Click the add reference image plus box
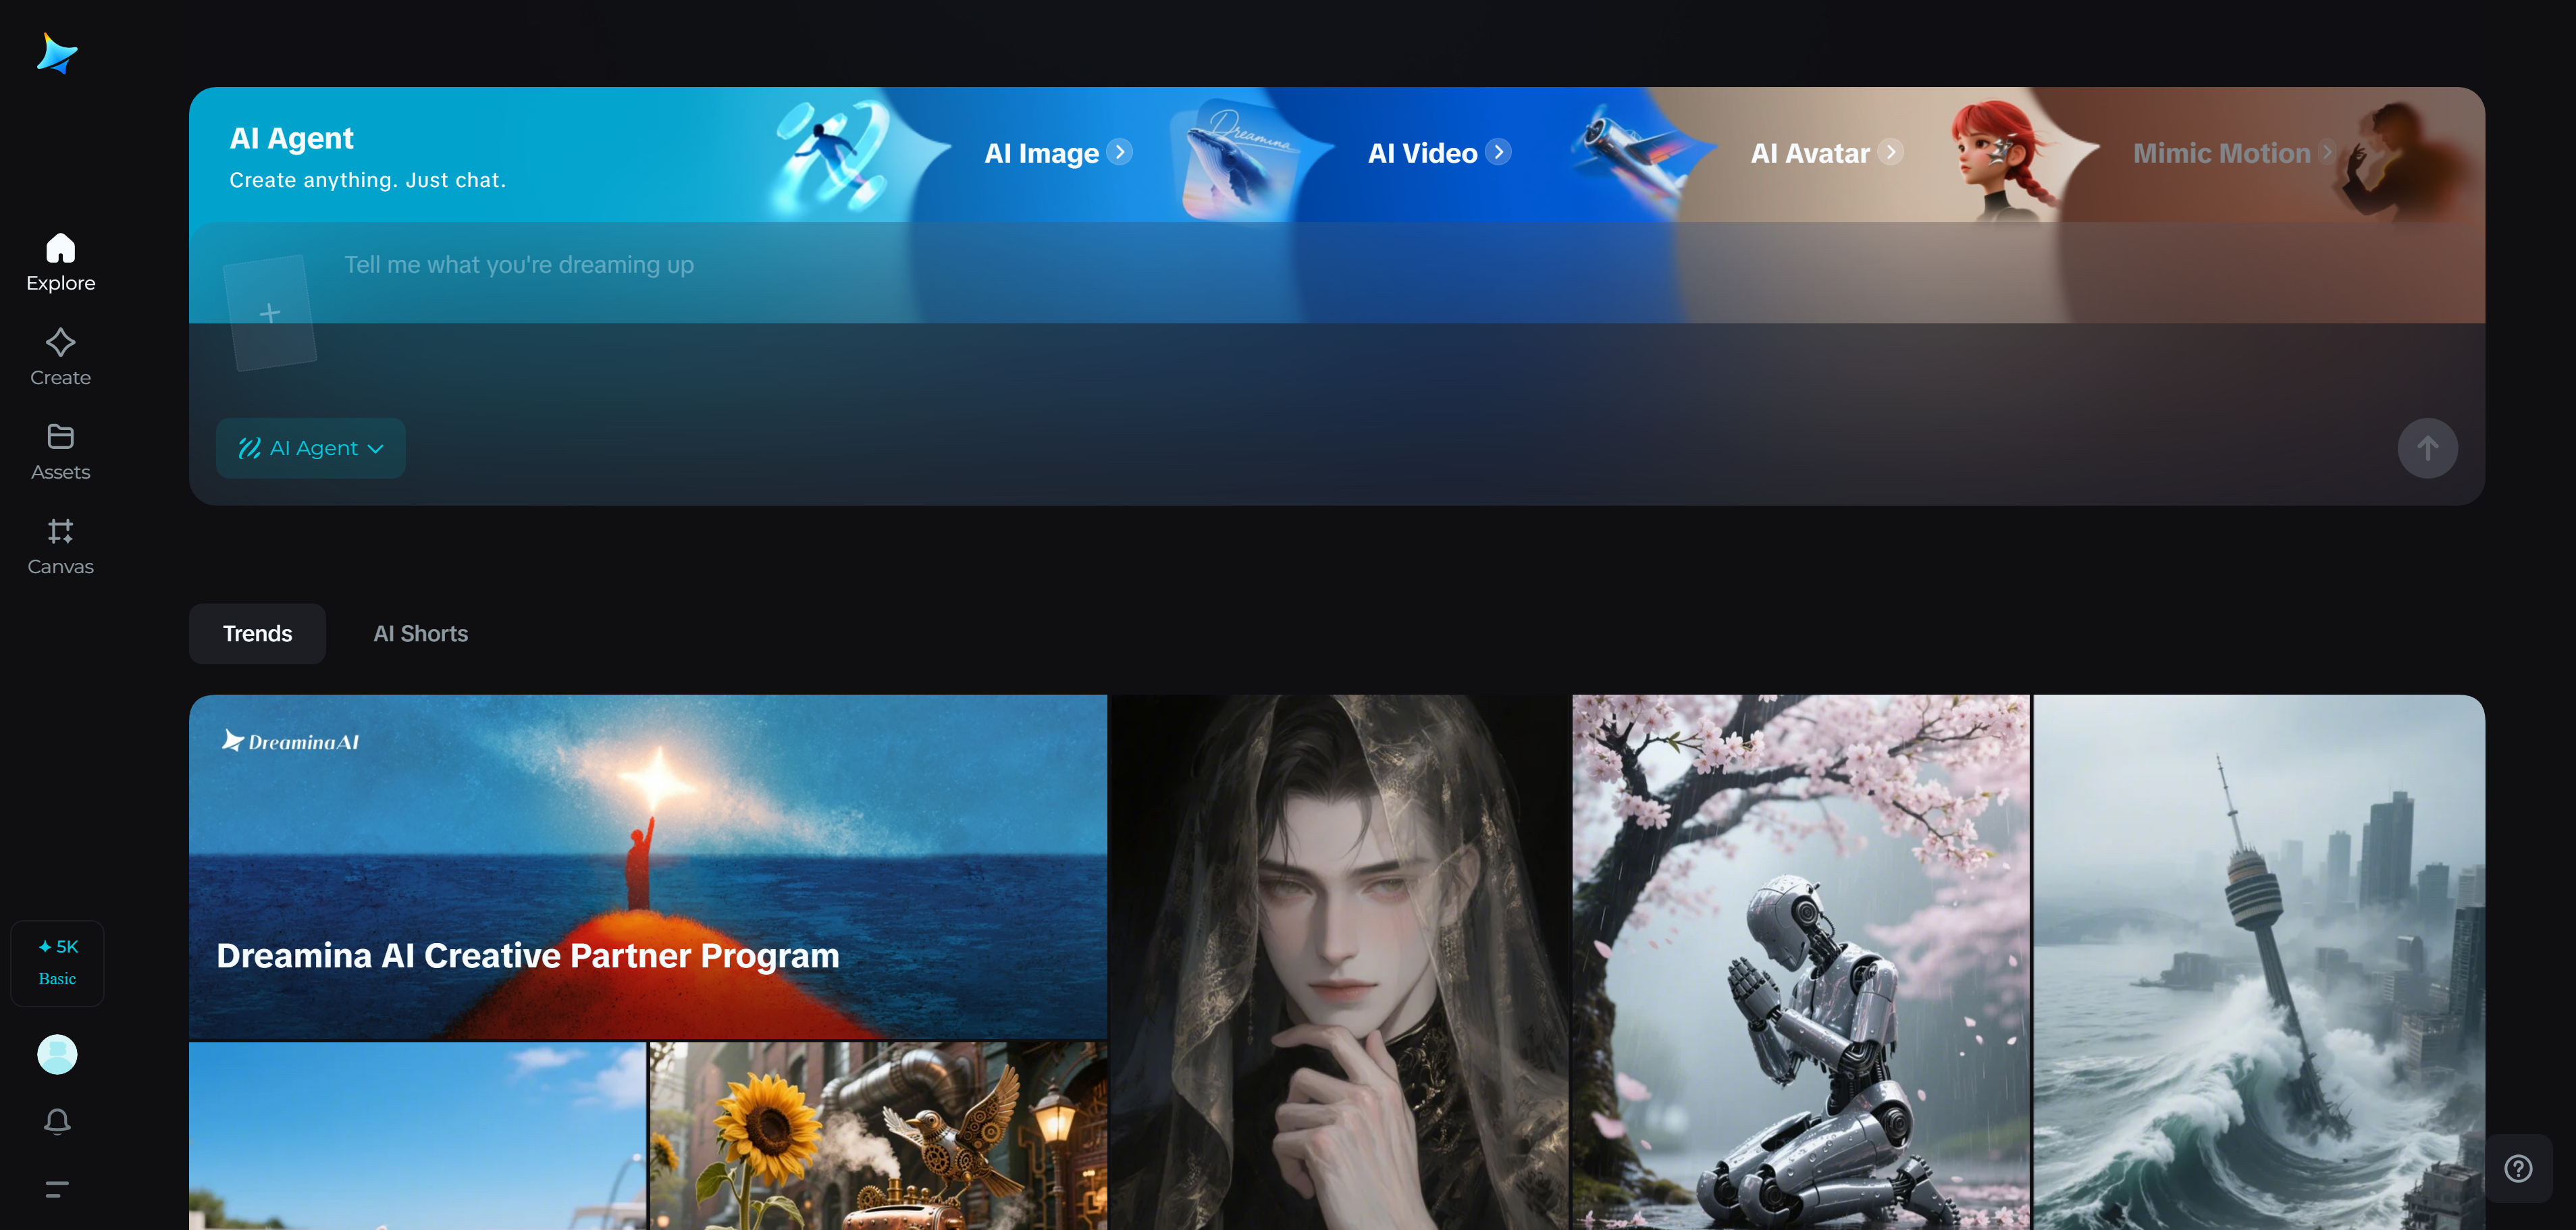2576x1230 pixels. (x=270, y=313)
